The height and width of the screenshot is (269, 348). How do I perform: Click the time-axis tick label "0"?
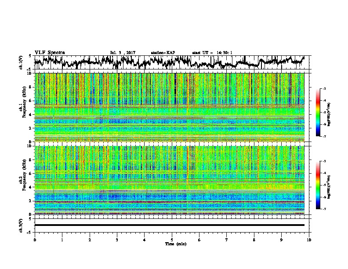[35, 240]
